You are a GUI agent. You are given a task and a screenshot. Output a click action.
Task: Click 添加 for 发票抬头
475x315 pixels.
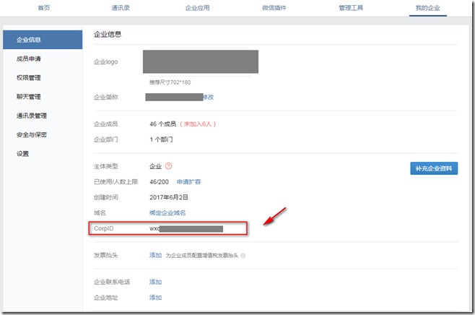tap(155, 255)
